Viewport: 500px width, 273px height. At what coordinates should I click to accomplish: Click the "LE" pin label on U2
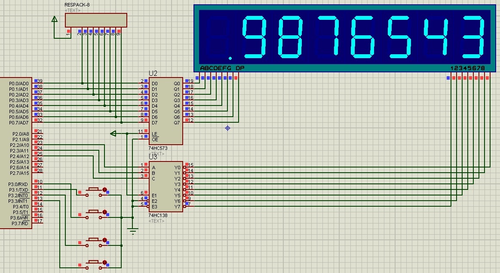click(x=154, y=134)
